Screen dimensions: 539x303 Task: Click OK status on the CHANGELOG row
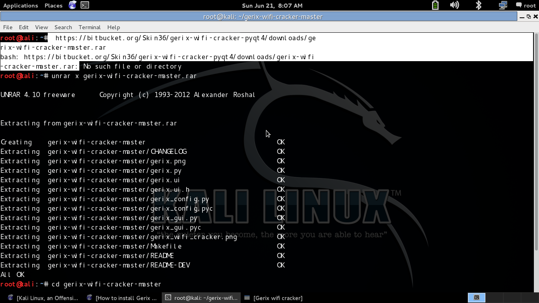(x=281, y=151)
